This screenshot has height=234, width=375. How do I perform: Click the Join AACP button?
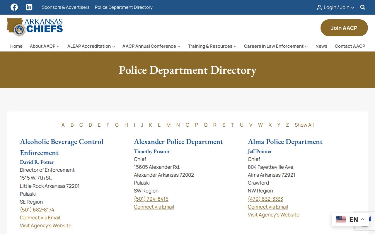(344, 28)
